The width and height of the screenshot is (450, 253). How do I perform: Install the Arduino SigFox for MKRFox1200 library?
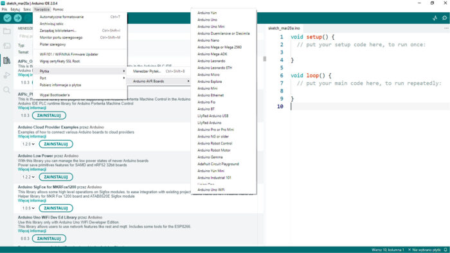(x=56, y=208)
